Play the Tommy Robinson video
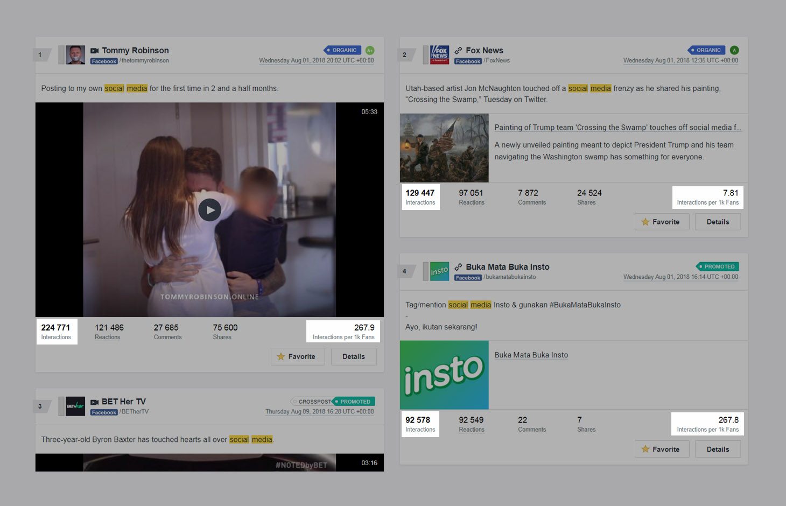This screenshot has height=506, width=786. [x=209, y=210]
